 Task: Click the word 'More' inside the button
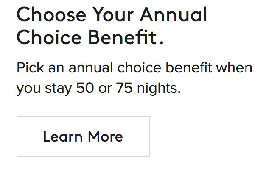click(105, 136)
